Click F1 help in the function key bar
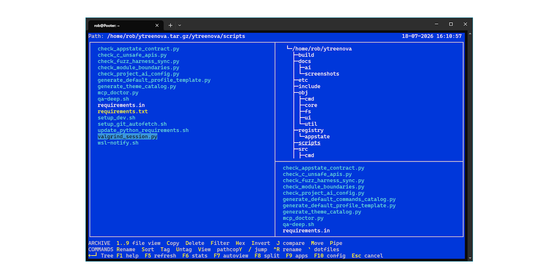This screenshot has height=279, width=558. click(x=127, y=256)
